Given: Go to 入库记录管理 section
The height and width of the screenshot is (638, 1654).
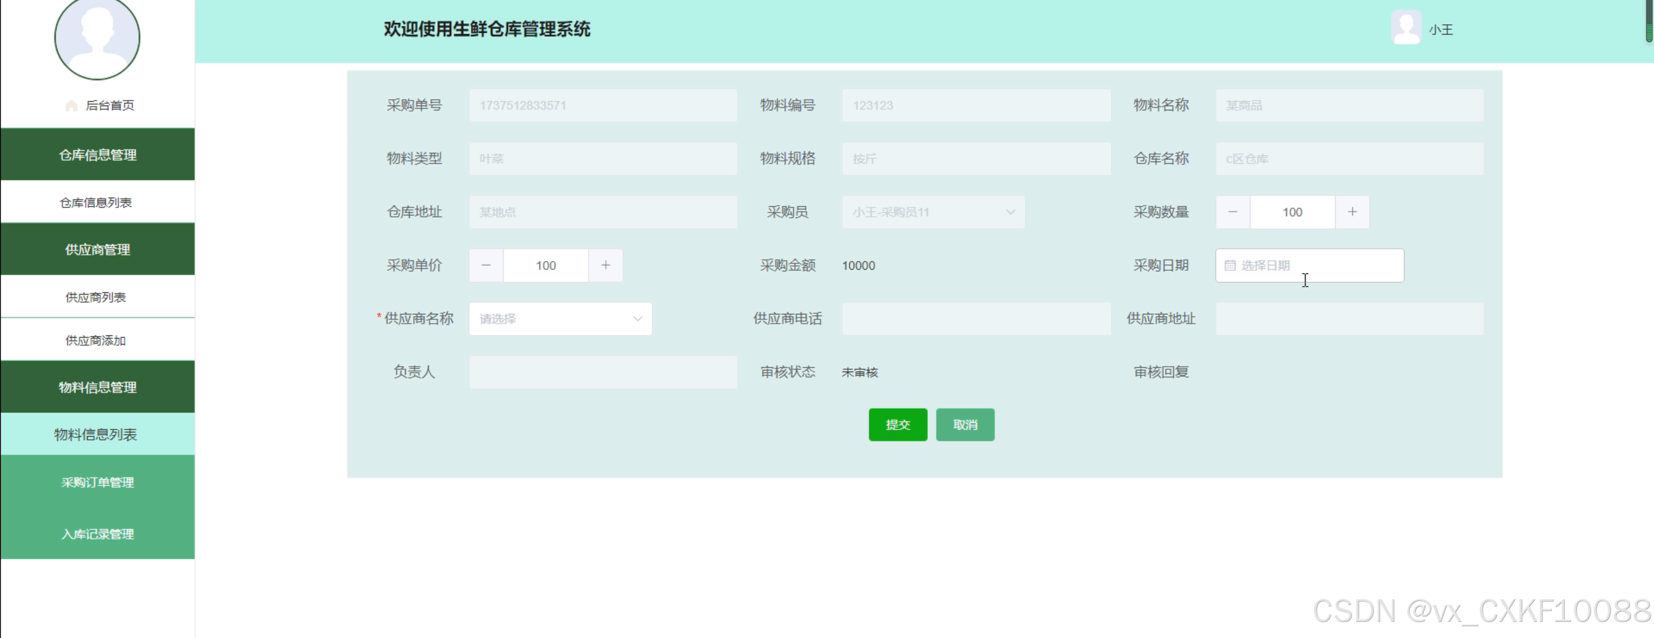Looking at the screenshot, I should click(97, 534).
